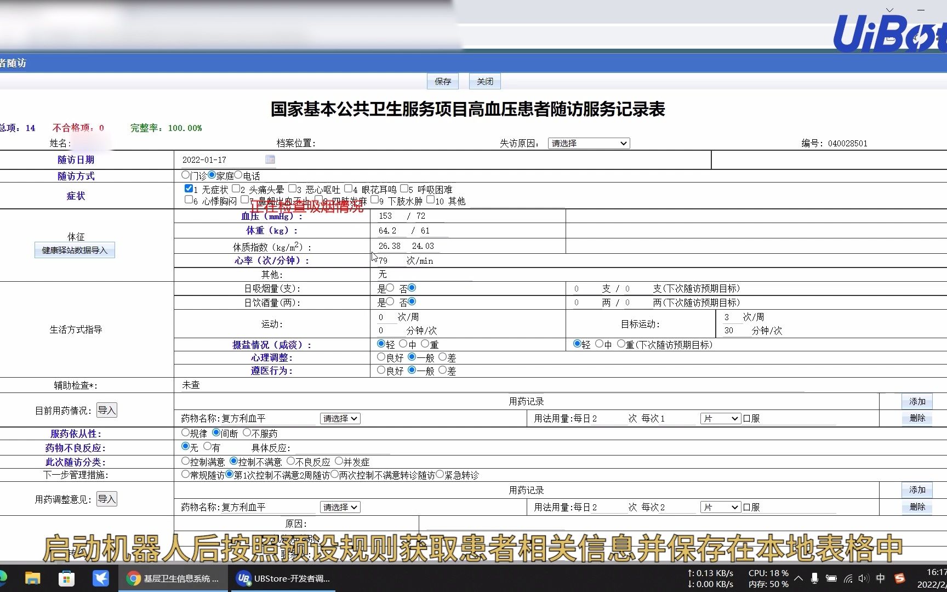Screen dimensions: 947x592
Task: Select the 电话 follow-up method radio
Action: (x=238, y=175)
